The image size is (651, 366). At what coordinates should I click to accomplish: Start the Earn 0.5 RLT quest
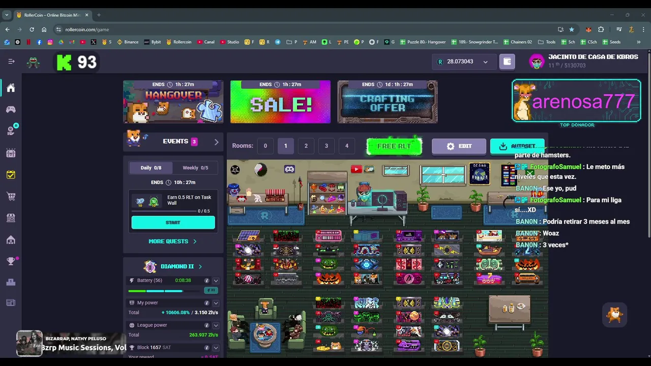point(173,223)
